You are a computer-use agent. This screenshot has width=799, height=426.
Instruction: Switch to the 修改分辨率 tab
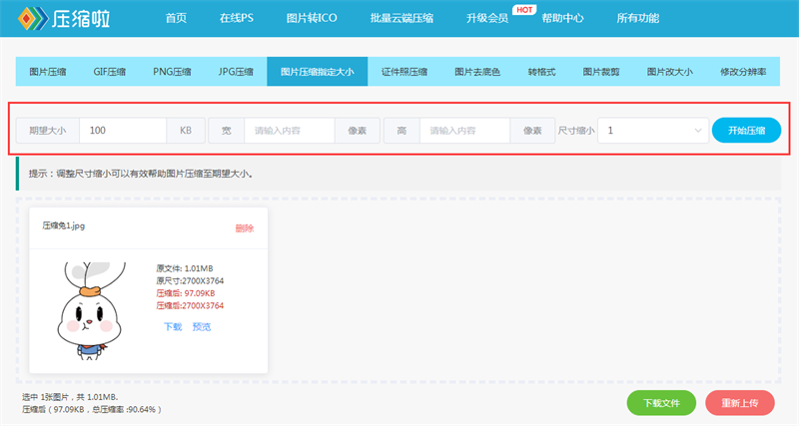(x=743, y=72)
